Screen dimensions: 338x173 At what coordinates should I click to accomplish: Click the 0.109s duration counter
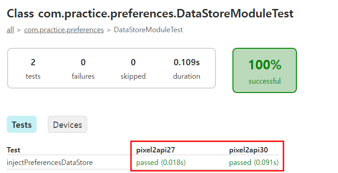click(186, 68)
